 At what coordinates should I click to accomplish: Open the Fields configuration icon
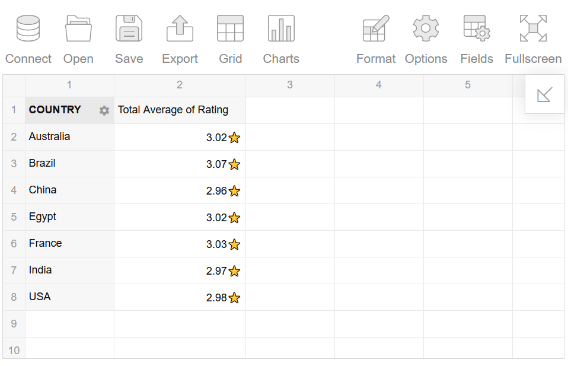[x=476, y=28]
